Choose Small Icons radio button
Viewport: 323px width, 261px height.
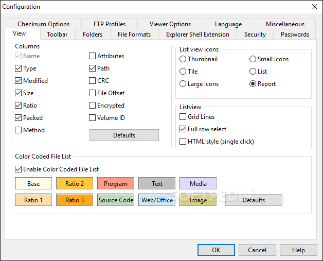tap(253, 59)
